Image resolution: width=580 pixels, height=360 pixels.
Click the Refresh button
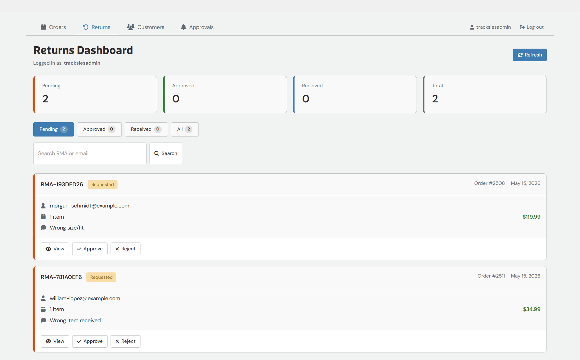(530, 55)
